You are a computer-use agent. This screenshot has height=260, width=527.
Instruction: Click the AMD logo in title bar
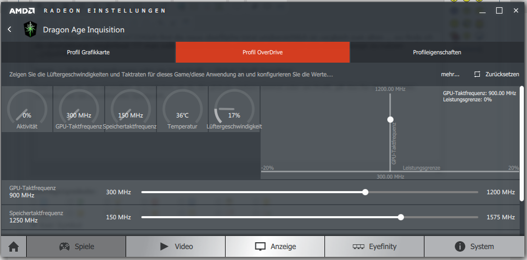click(x=22, y=11)
